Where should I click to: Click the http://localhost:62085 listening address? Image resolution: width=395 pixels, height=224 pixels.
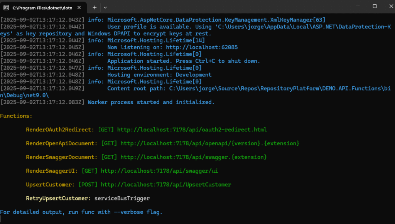[202, 47]
